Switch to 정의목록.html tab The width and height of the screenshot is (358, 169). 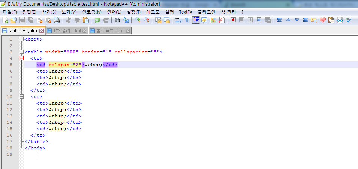(110, 31)
